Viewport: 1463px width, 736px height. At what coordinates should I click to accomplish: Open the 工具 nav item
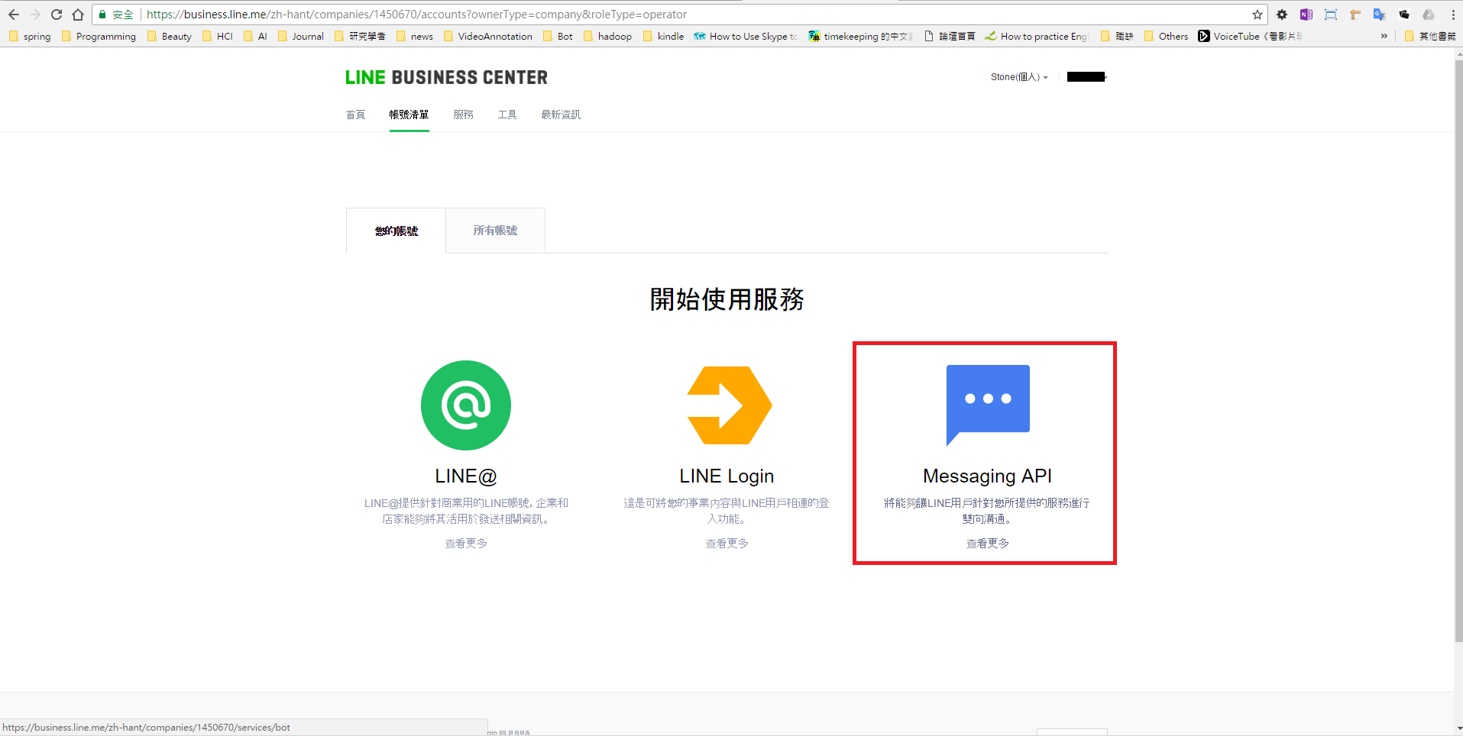click(x=507, y=115)
